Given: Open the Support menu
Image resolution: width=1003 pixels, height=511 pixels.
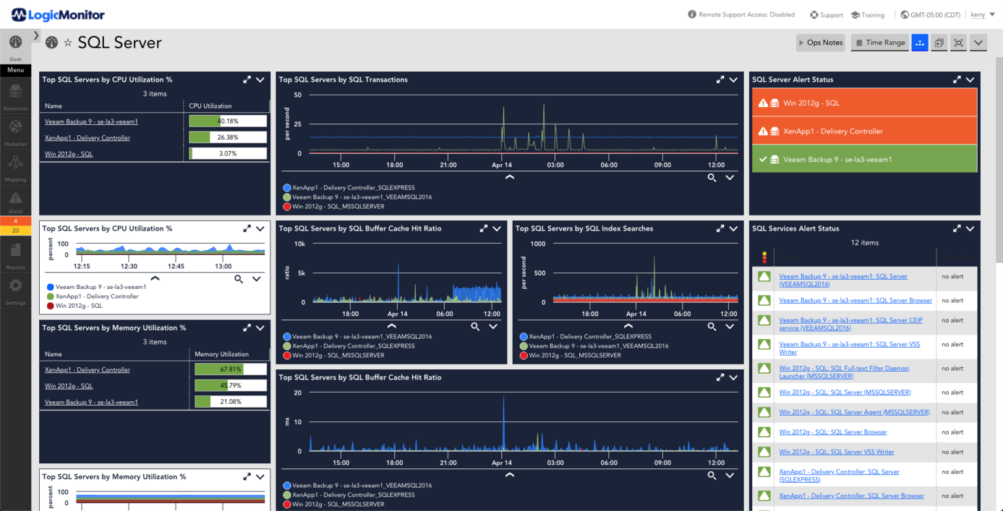Looking at the screenshot, I should coord(826,14).
